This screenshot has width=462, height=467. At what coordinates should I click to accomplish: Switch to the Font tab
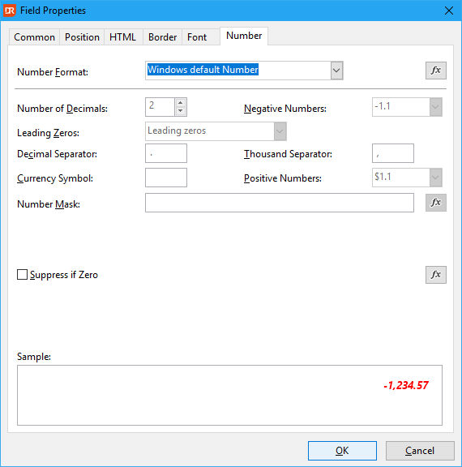(197, 37)
